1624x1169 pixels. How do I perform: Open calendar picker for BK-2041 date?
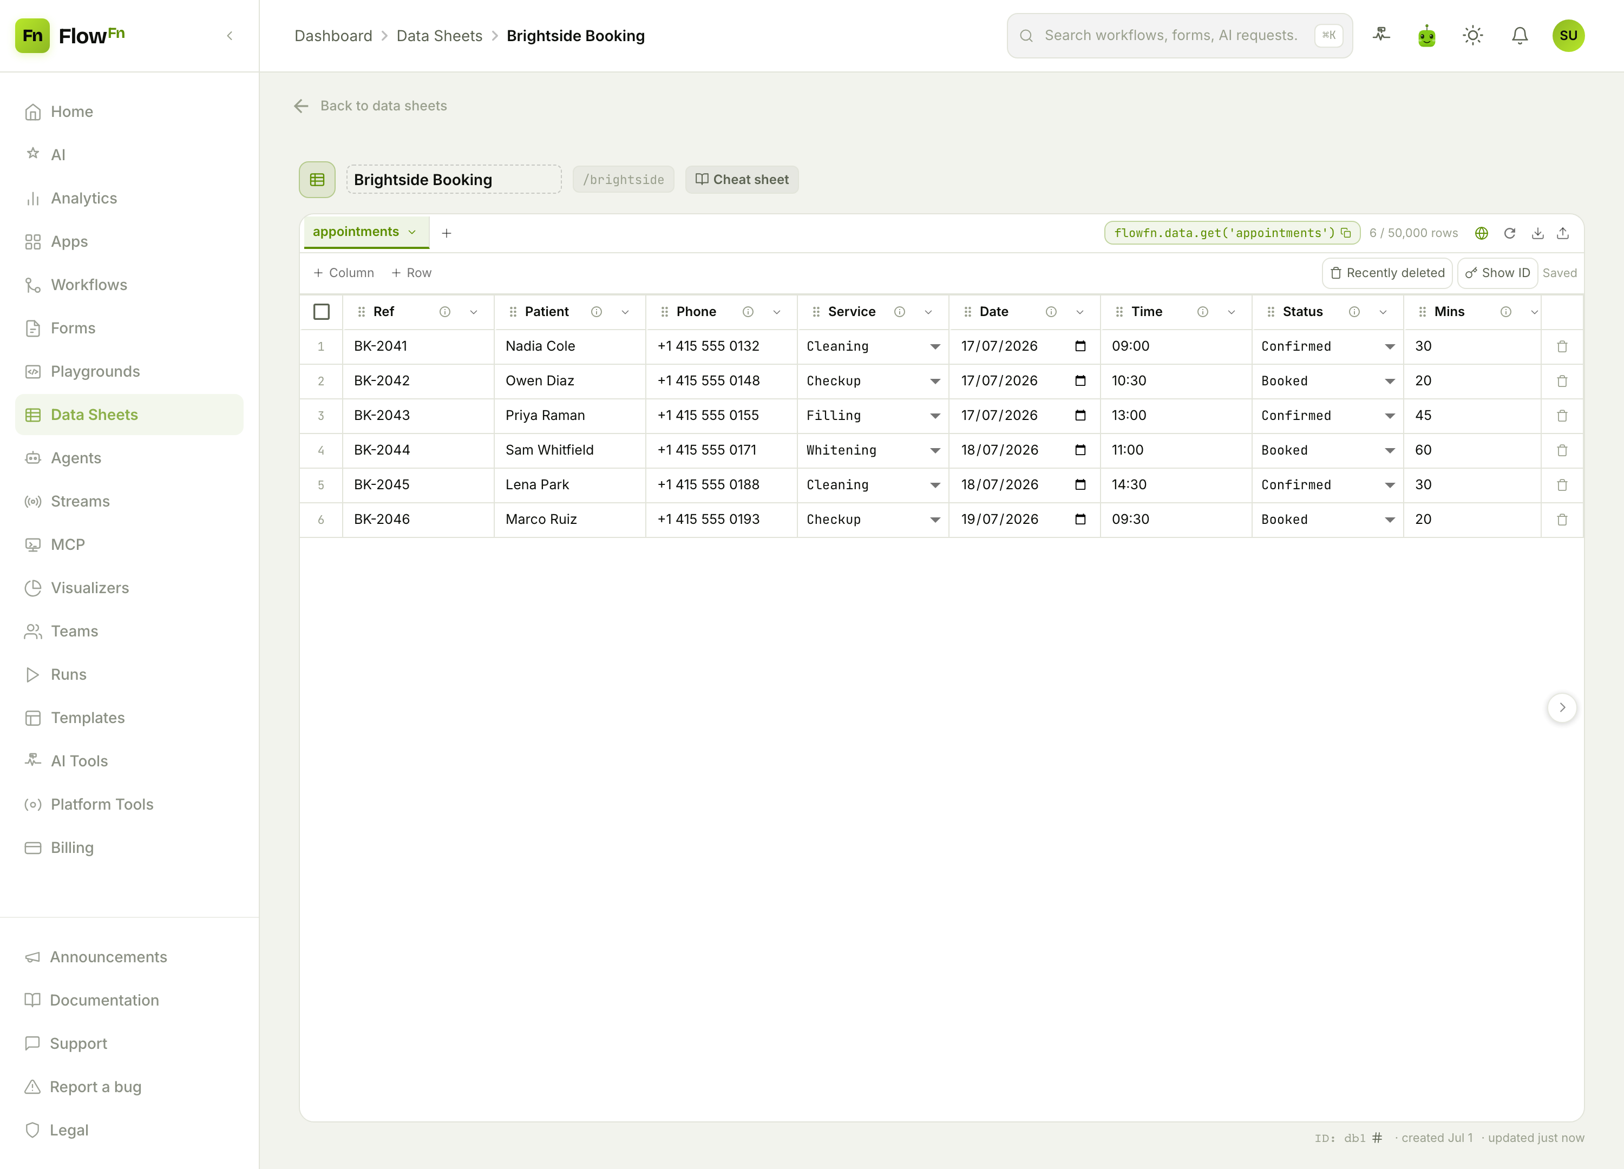1081,346
